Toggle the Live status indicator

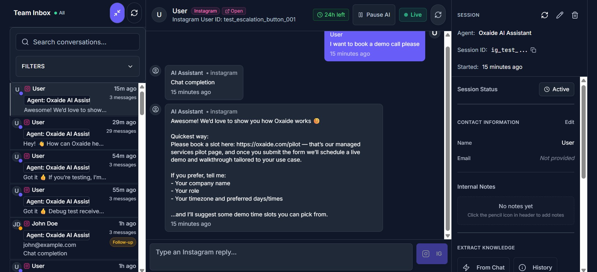click(413, 14)
